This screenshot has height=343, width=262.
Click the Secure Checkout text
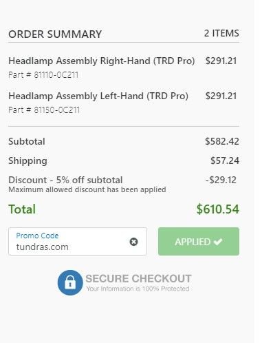(138, 278)
